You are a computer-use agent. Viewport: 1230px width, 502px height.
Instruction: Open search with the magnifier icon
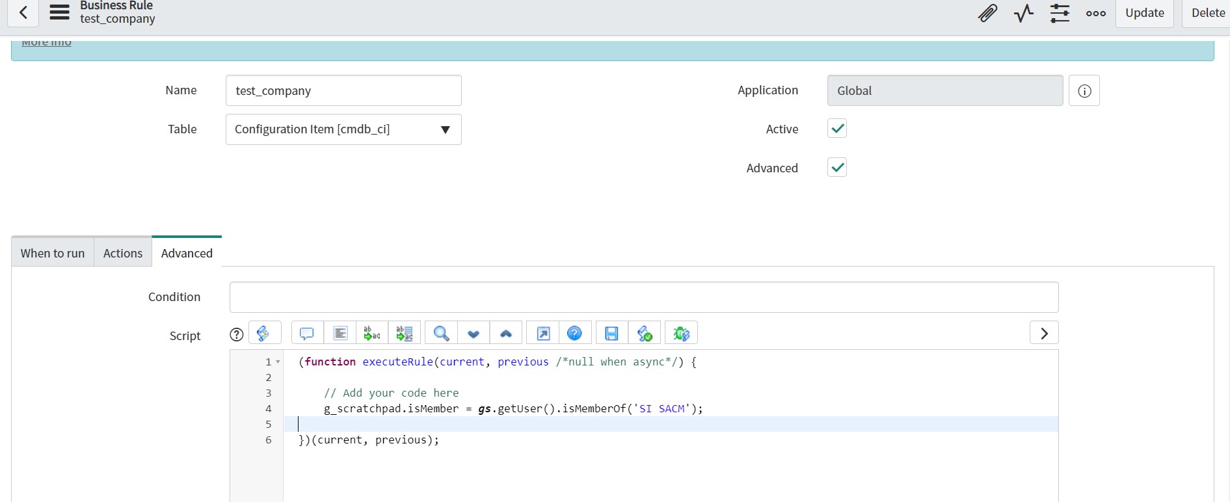pyautogui.click(x=442, y=333)
